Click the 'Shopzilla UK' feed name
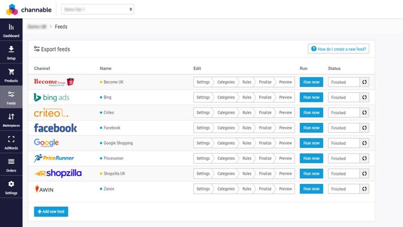This screenshot has width=403, height=227. pos(114,174)
